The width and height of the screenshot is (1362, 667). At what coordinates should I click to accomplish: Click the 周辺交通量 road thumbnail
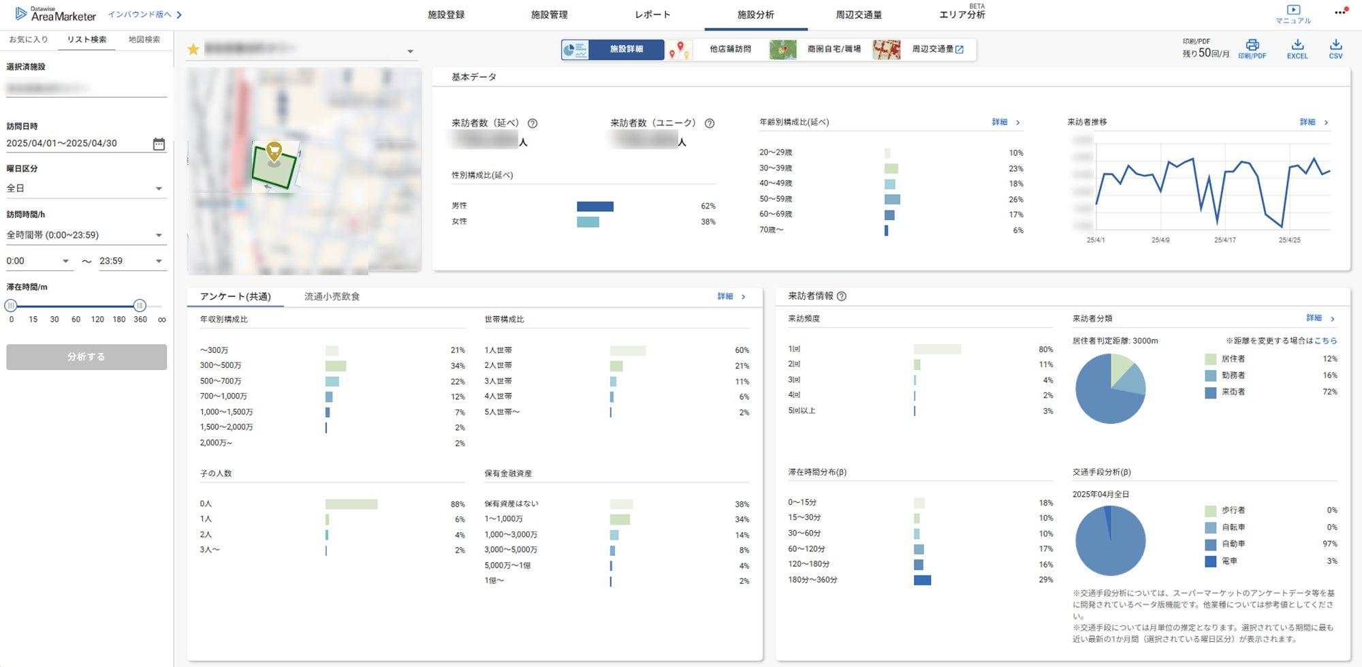[x=887, y=50]
